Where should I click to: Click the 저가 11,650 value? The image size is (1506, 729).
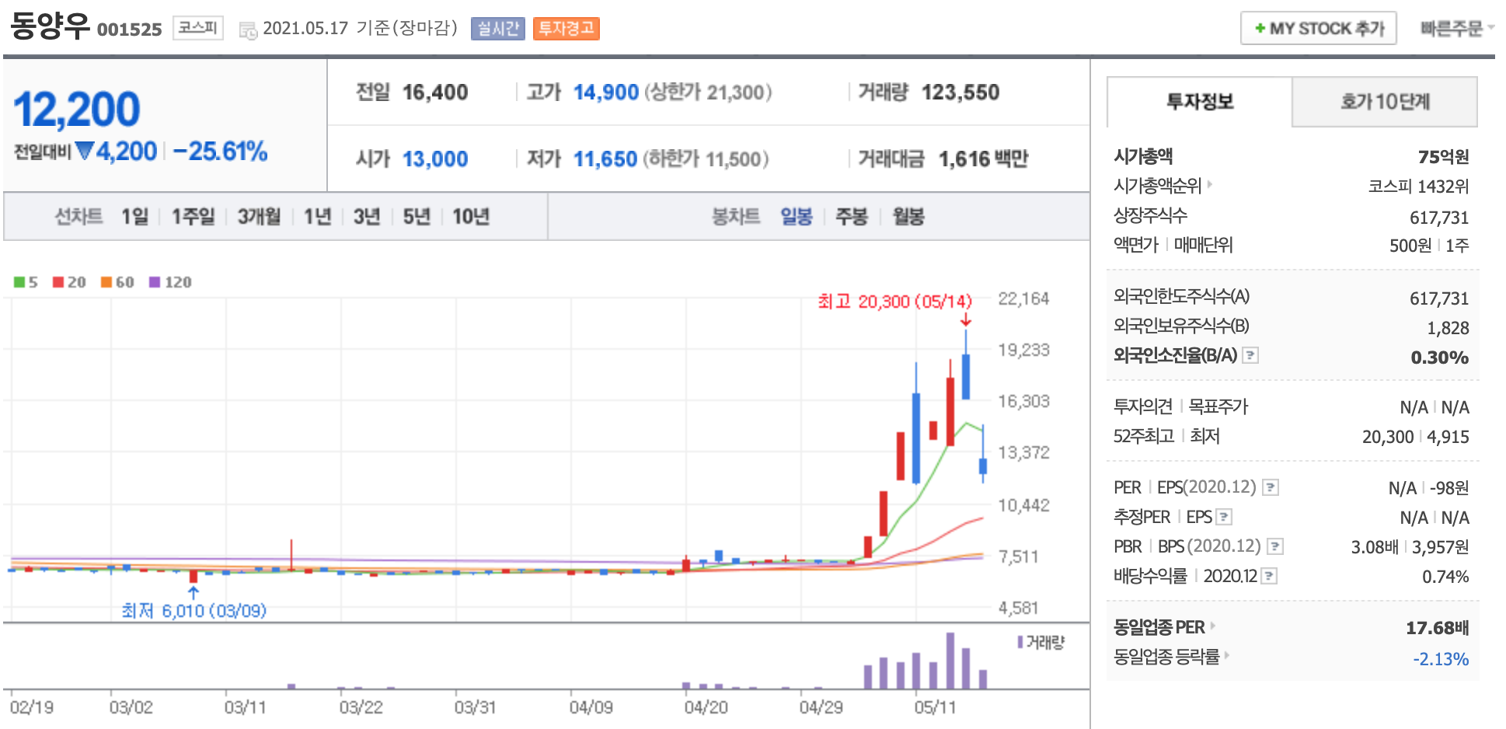[x=605, y=159]
